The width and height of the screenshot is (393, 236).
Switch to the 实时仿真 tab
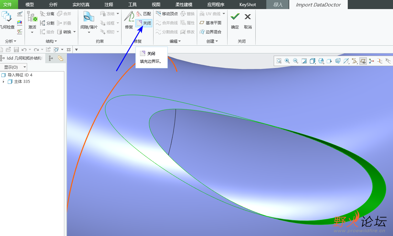pos(81,5)
